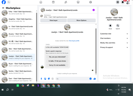The height and width of the screenshot is (96, 133).
Task: Open Windows notification center icon
Action: [x=130, y=90]
